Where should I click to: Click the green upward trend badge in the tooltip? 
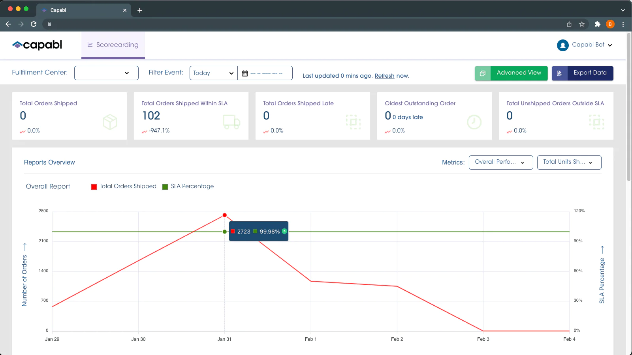(x=284, y=232)
